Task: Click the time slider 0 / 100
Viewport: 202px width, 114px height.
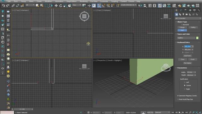Action: 22,109
